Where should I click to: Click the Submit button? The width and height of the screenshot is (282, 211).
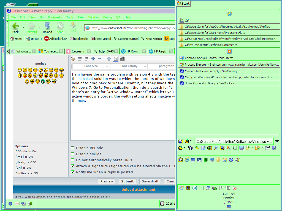tap(127, 181)
